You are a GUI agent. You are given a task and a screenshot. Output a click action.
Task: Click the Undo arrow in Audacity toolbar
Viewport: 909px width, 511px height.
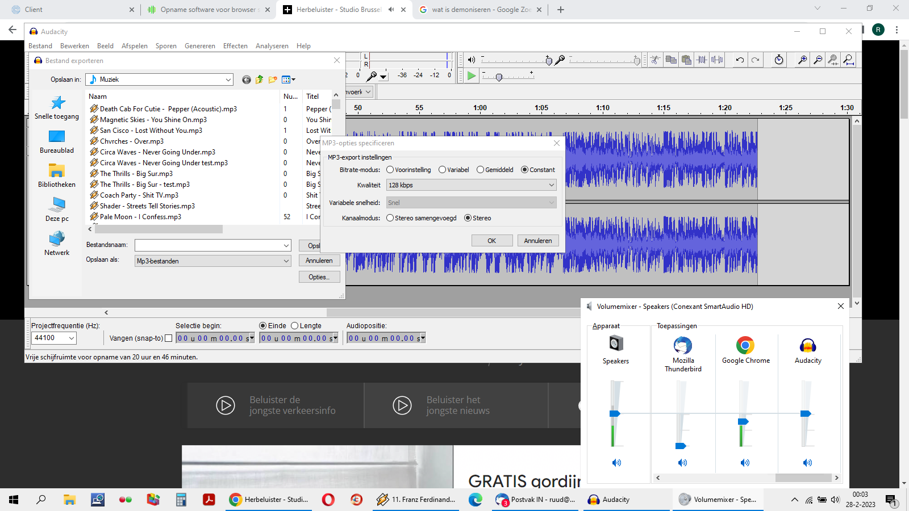point(740,60)
